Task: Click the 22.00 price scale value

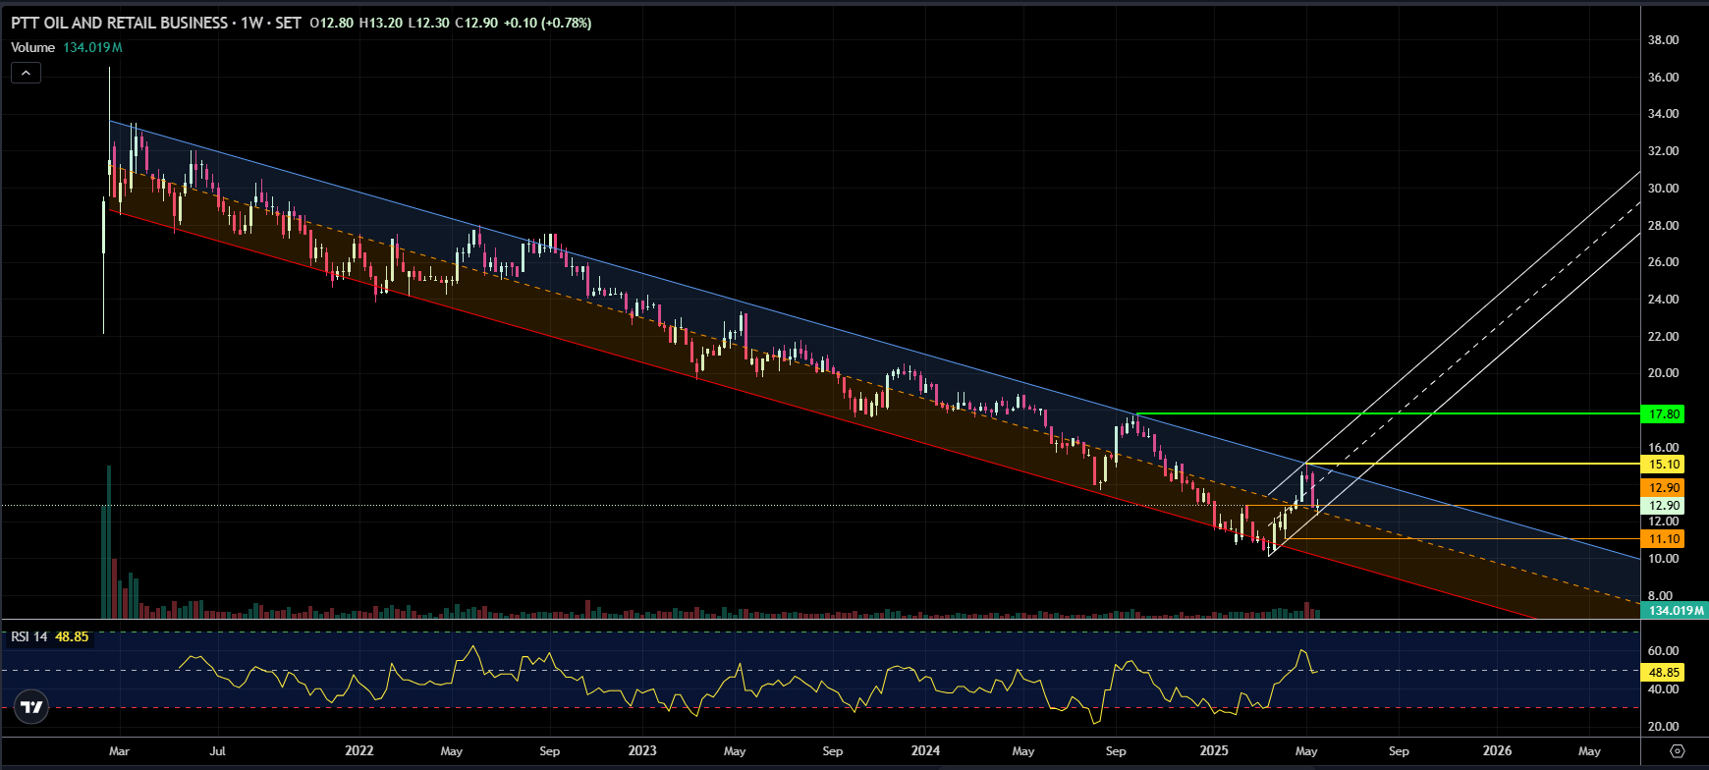Action: coord(1663,337)
